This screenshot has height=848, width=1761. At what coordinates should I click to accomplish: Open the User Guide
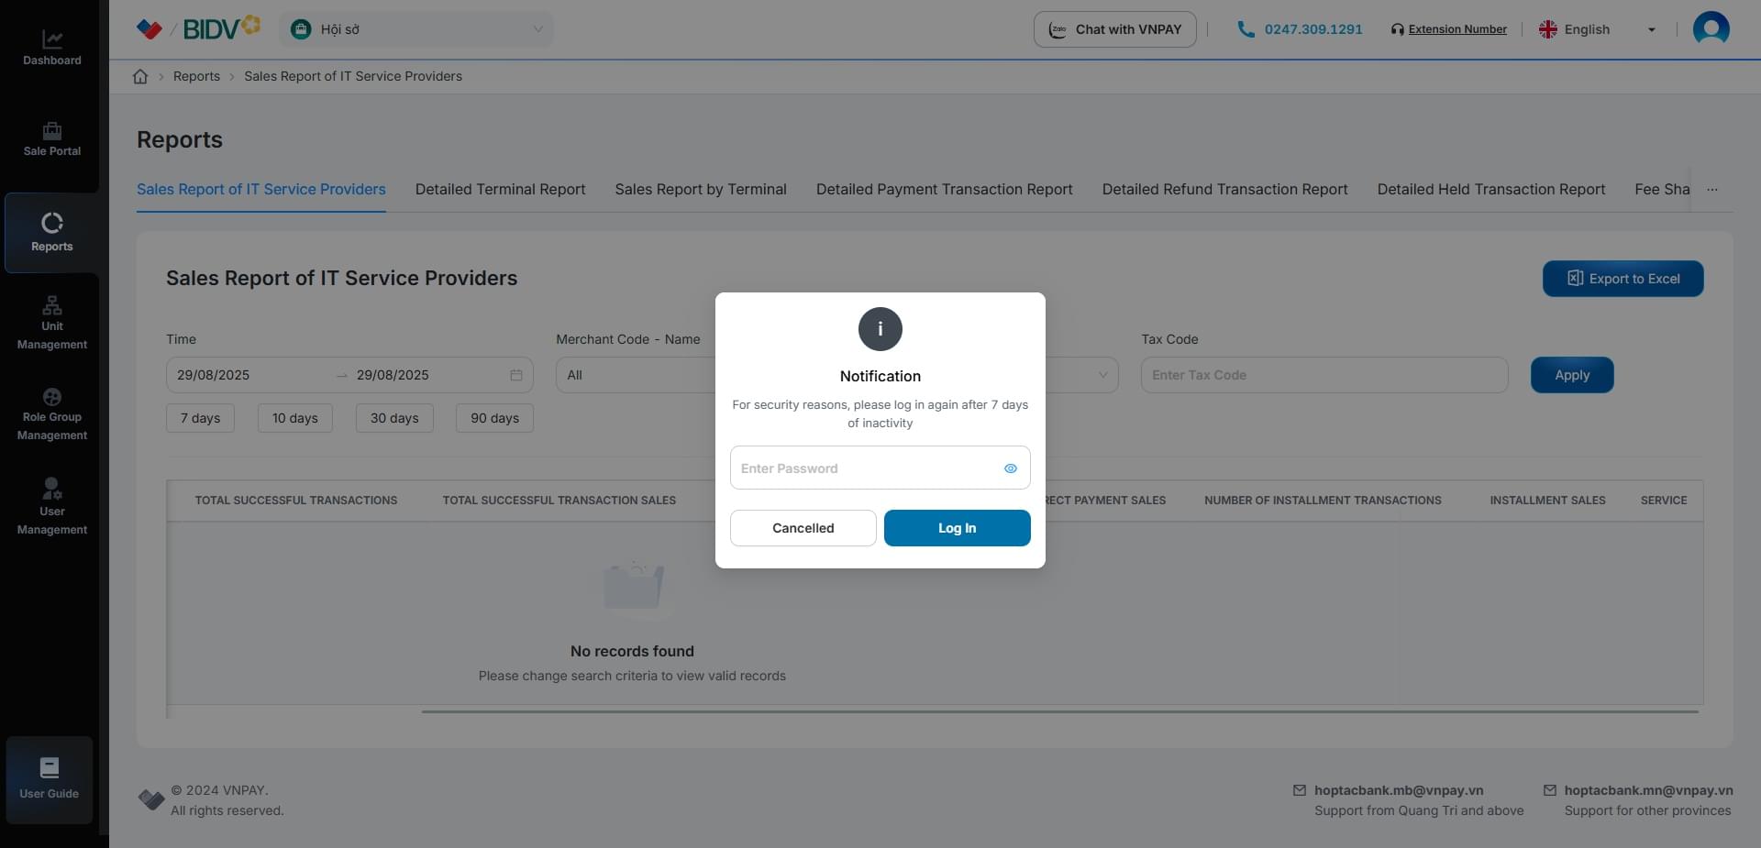click(50, 778)
